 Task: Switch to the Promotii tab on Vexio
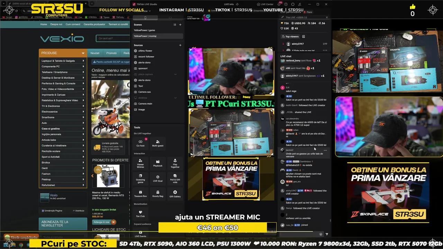click(111, 53)
